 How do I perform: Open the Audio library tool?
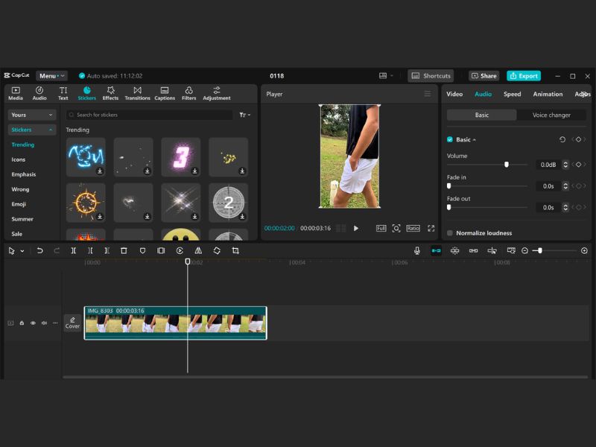pos(39,93)
